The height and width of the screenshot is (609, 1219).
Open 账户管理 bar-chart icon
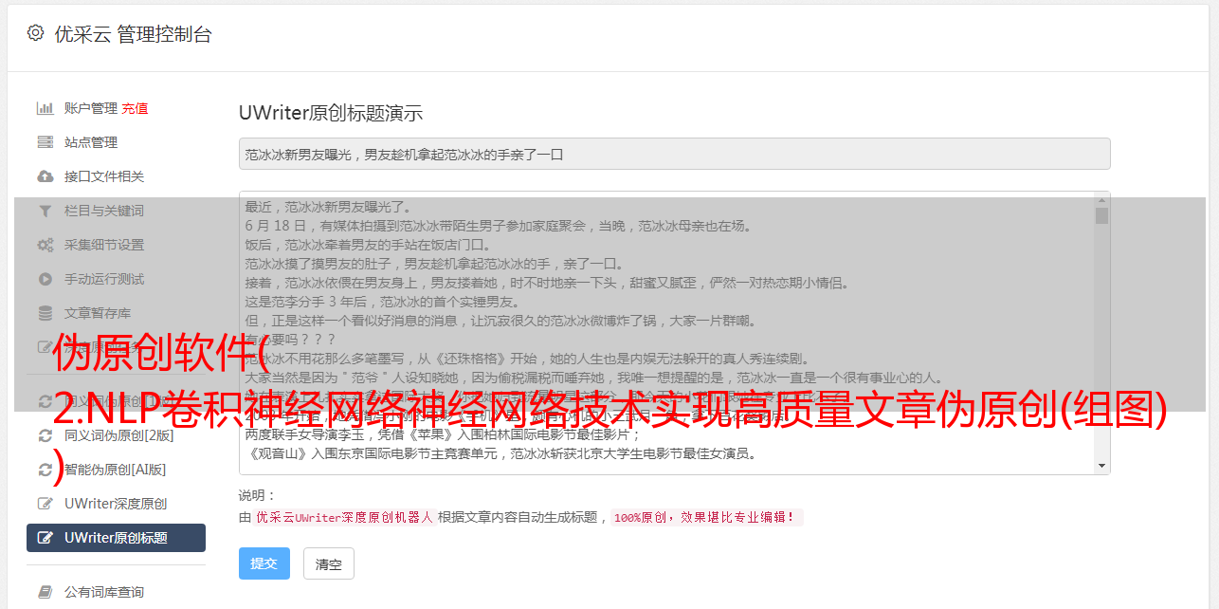pos(45,108)
